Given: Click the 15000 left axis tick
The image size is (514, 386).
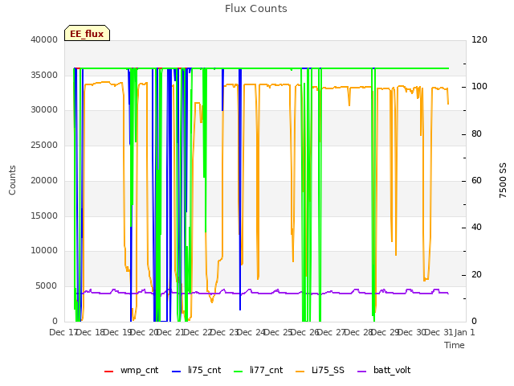Looking at the screenshot, I should click(x=44, y=216).
